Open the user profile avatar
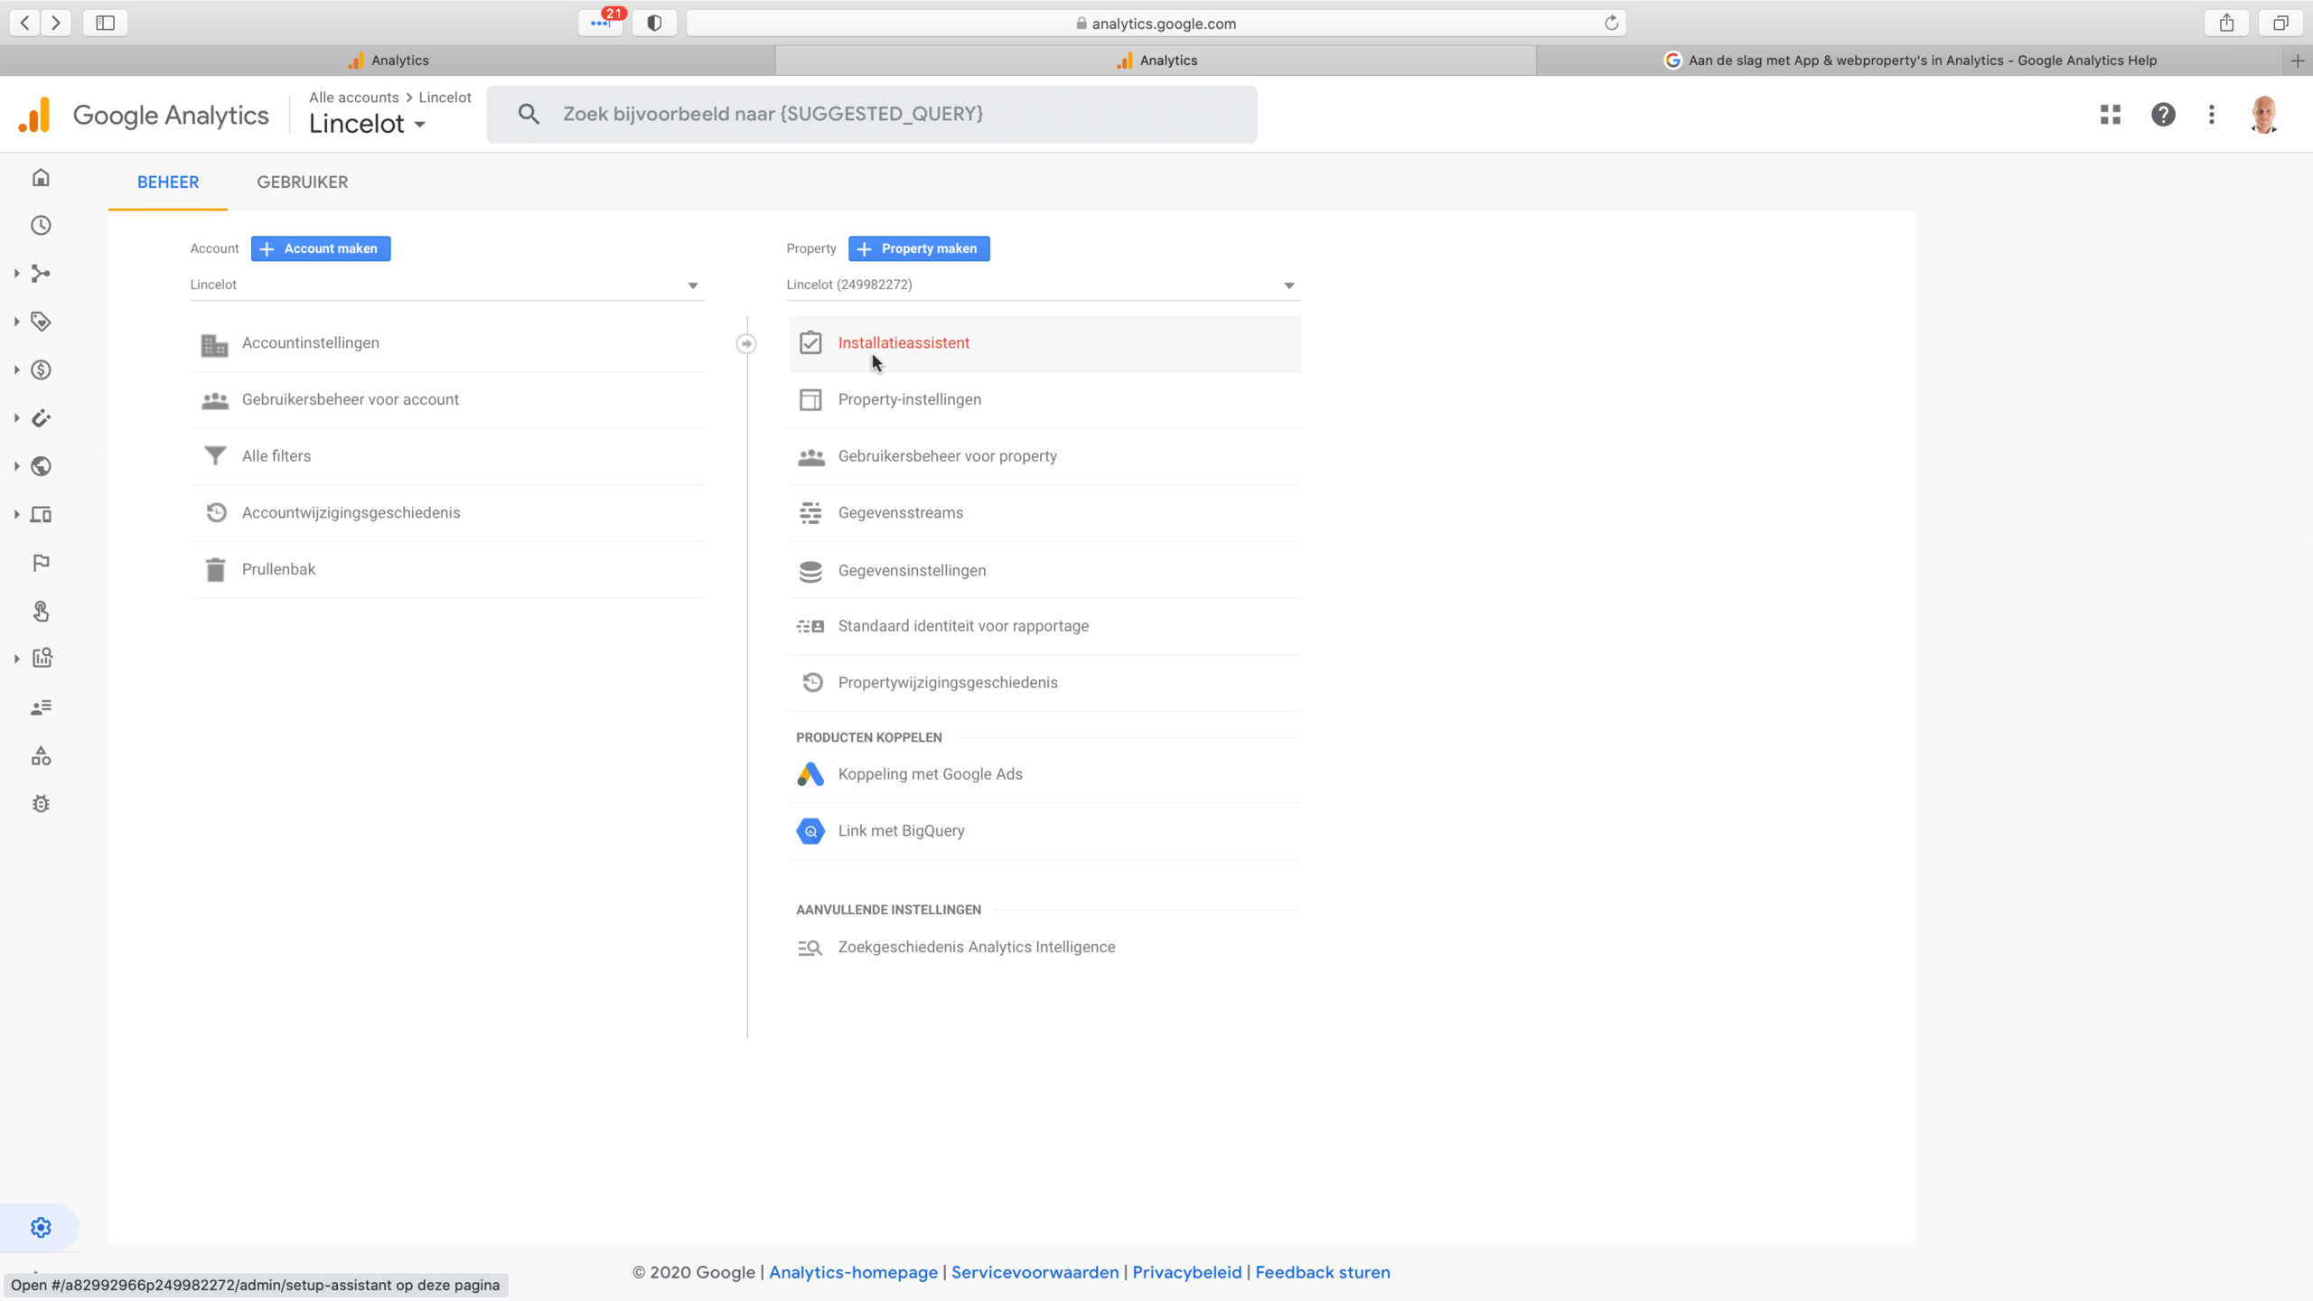The image size is (2313, 1301). click(2264, 115)
